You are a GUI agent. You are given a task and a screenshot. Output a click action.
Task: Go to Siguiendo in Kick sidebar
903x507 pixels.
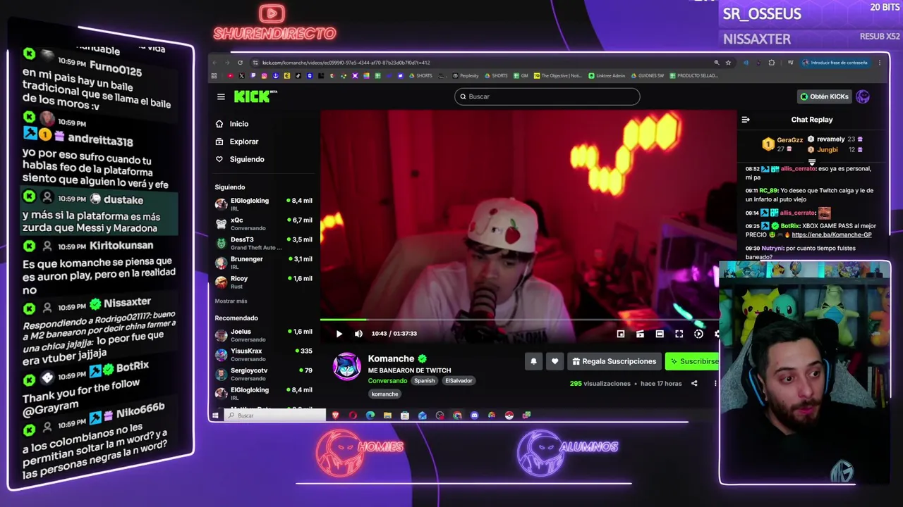pos(240,159)
